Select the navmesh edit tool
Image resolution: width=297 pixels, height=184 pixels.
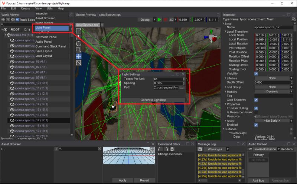pos(79,63)
